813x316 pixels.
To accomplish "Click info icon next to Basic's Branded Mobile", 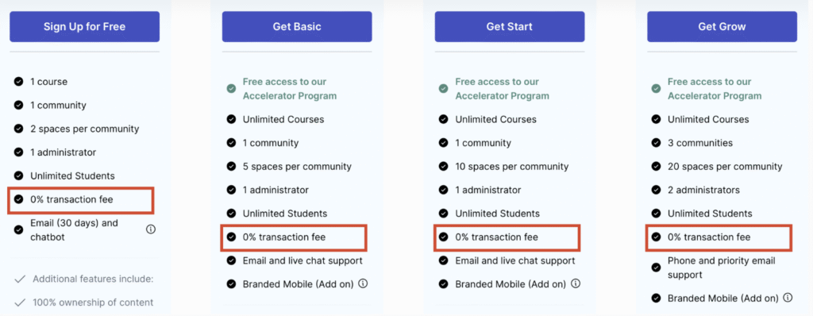I will click(x=363, y=283).
